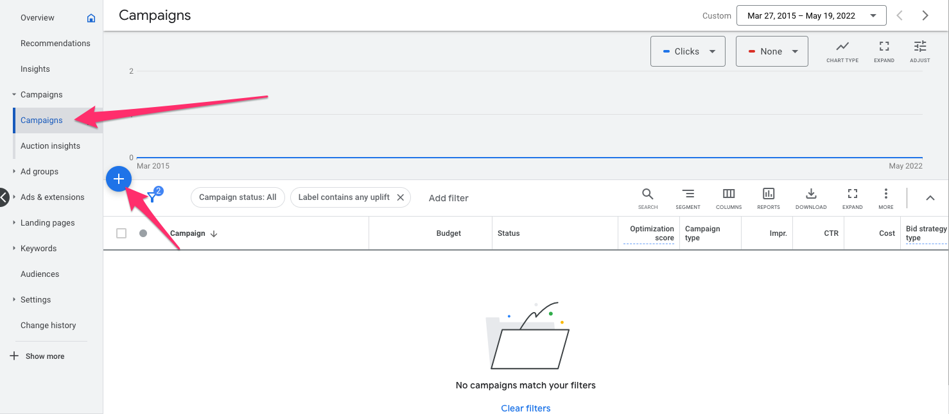Click the Search magnifier icon
949x414 pixels.
tap(648, 198)
